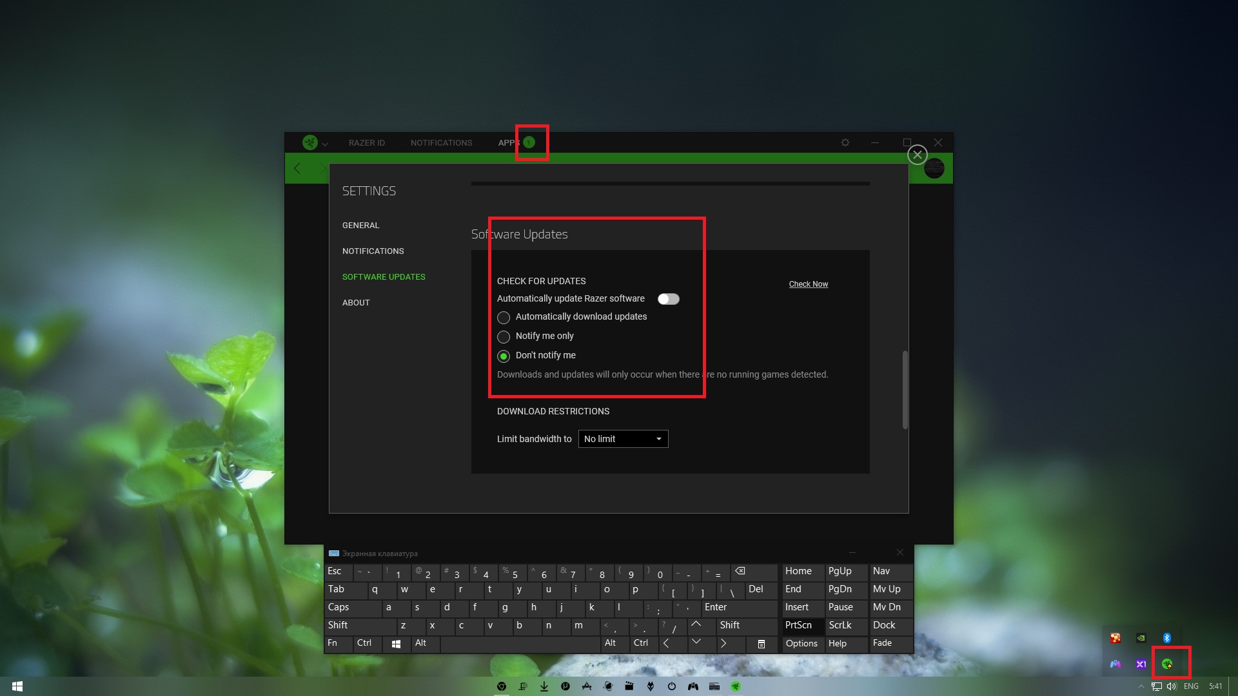Switch to NOTIFICATIONS tab in top bar
This screenshot has height=696, width=1238.
click(441, 143)
